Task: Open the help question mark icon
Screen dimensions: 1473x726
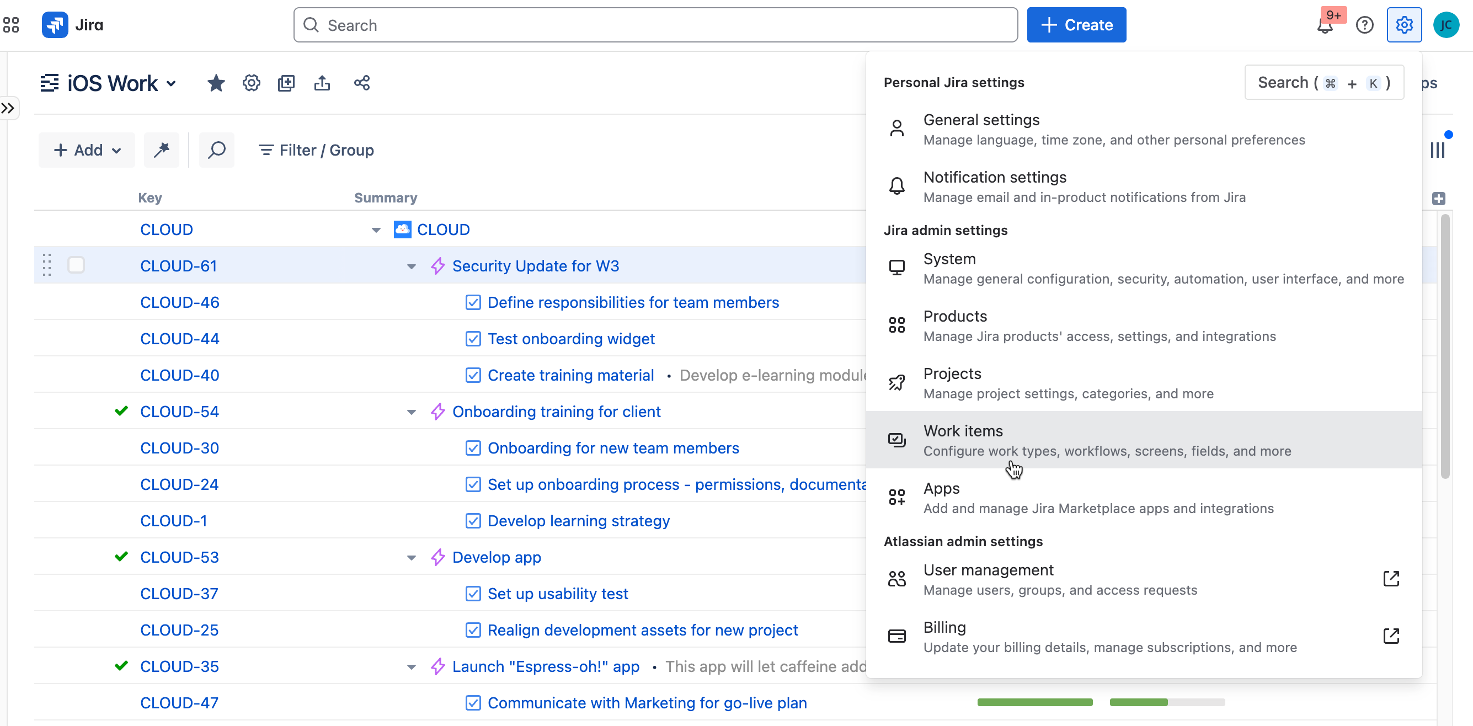Action: click(1364, 26)
